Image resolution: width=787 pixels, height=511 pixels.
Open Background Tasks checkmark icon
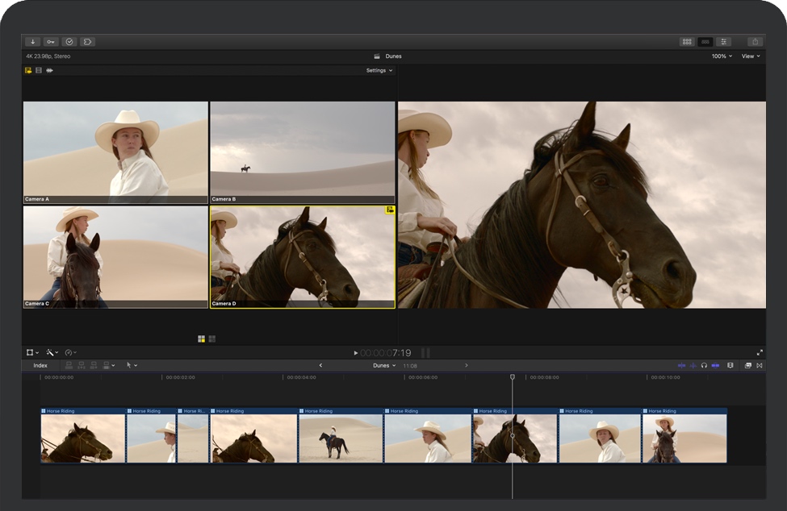tap(69, 41)
